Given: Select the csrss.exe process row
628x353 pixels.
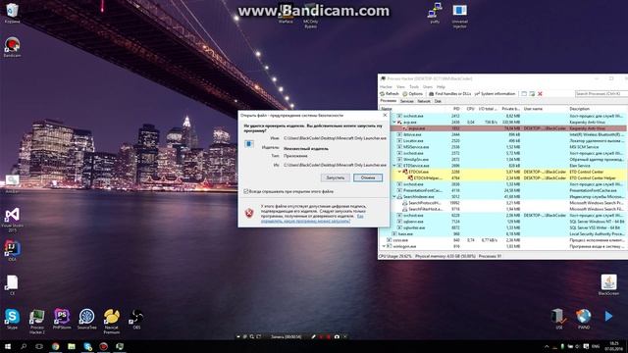Looking at the screenshot, I should pyautogui.click(x=502, y=240).
